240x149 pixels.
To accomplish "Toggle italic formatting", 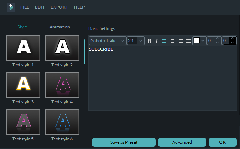I will 157,41.
